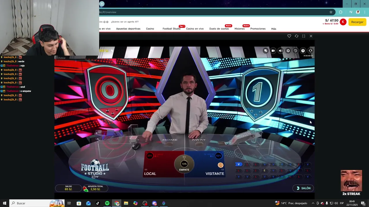Open the game history clock icon
369x207 pixels.
pyautogui.click(x=295, y=51)
